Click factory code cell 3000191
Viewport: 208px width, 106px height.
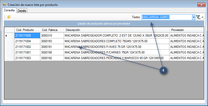point(52,47)
